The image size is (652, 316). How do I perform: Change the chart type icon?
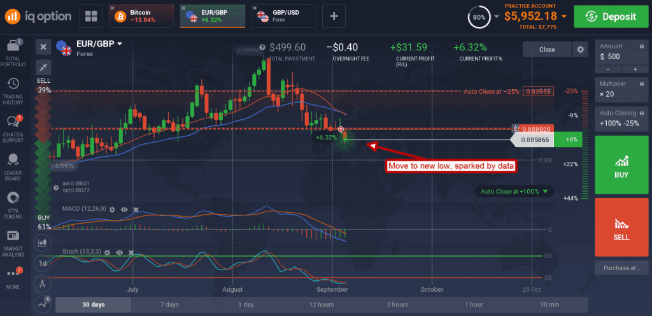(43, 242)
